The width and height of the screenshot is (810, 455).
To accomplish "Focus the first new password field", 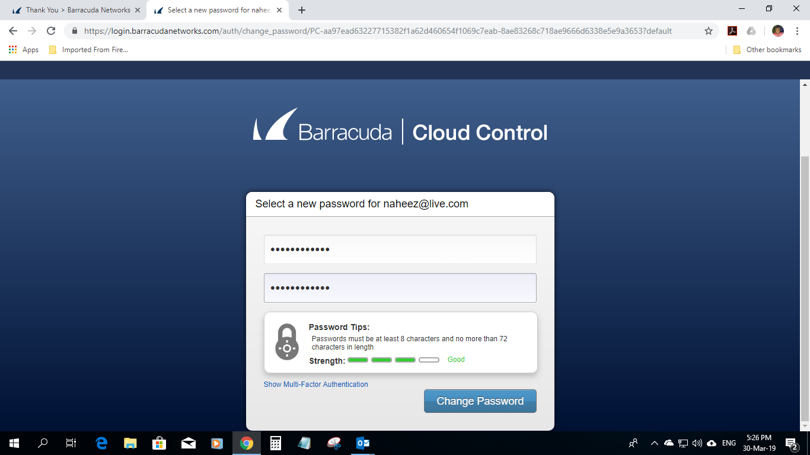I will (400, 249).
